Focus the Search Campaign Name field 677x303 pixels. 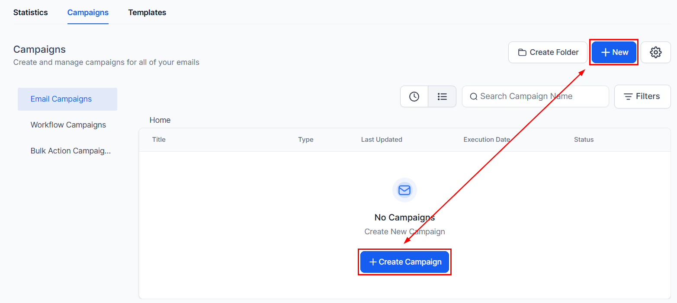coord(535,96)
